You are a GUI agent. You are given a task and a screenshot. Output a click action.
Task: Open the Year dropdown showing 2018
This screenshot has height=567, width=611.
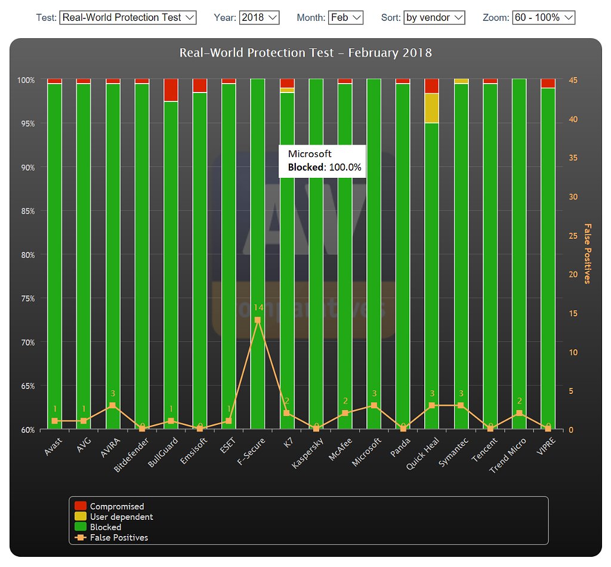coord(259,17)
